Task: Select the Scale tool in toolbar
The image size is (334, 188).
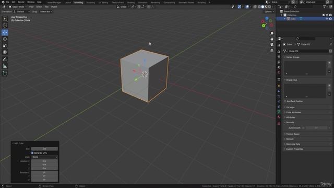Action: [x=5, y=45]
